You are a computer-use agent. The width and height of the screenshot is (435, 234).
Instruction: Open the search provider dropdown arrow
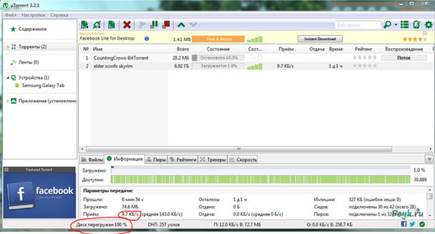point(396,25)
